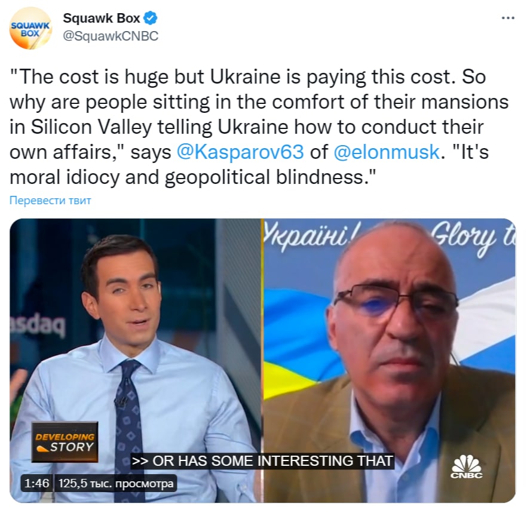Open the Squawk Box display name

102,18
